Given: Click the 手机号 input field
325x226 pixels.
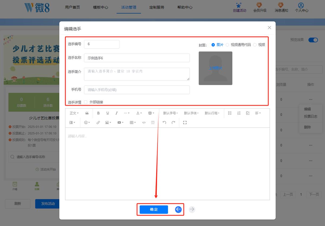Looking at the screenshot, I should 137,90.
